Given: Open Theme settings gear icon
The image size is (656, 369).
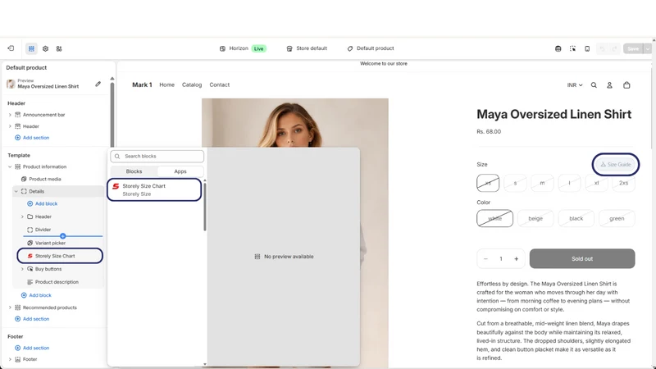Looking at the screenshot, I should coord(46,48).
